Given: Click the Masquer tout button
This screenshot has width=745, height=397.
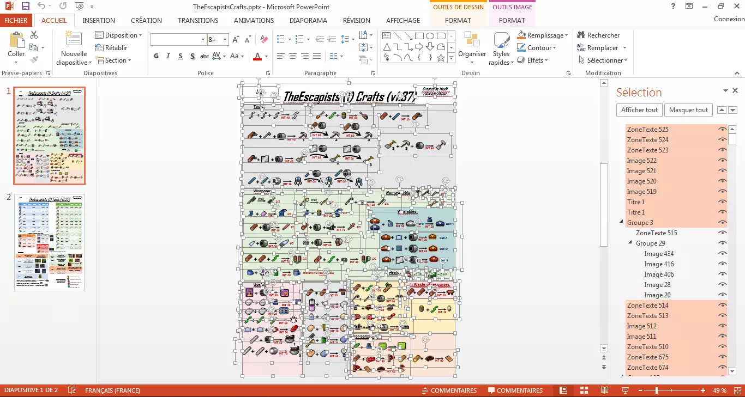Looking at the screenshot, I should click(688, 110).
